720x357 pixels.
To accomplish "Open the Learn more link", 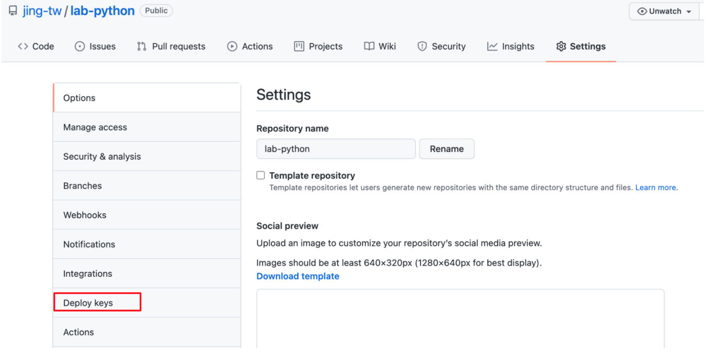I will (656, 188).
